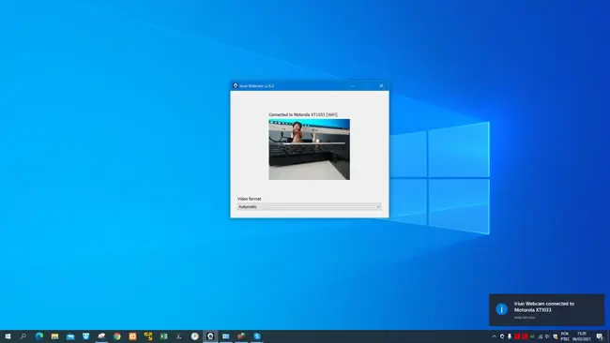Open Skype from the taskbar
The height and width of the screenshot is (343, 610).
(257, 336)
